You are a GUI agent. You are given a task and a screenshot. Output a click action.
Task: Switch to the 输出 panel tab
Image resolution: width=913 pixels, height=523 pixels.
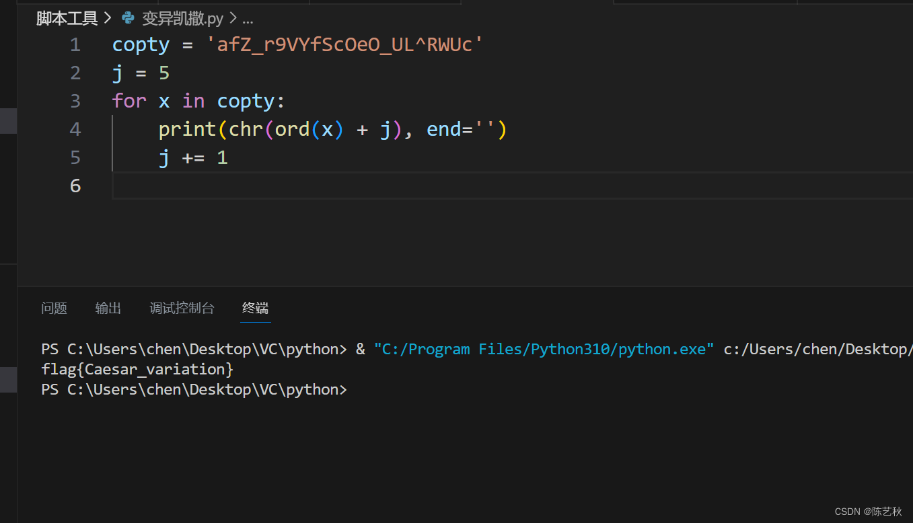pos(108,308)
